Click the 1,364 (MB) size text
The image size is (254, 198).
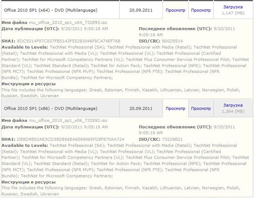(233, 111)
